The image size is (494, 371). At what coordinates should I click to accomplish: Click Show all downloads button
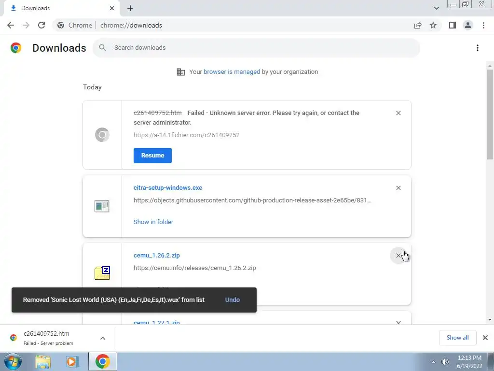[x=457, y=338]
